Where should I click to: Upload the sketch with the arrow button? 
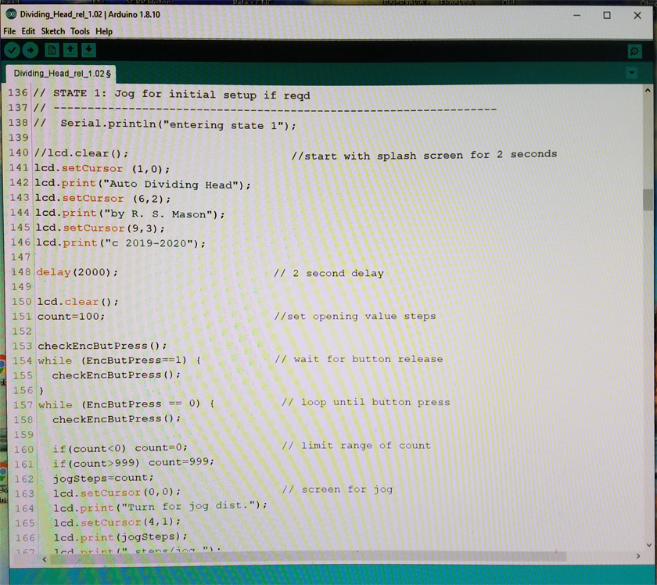31,50
